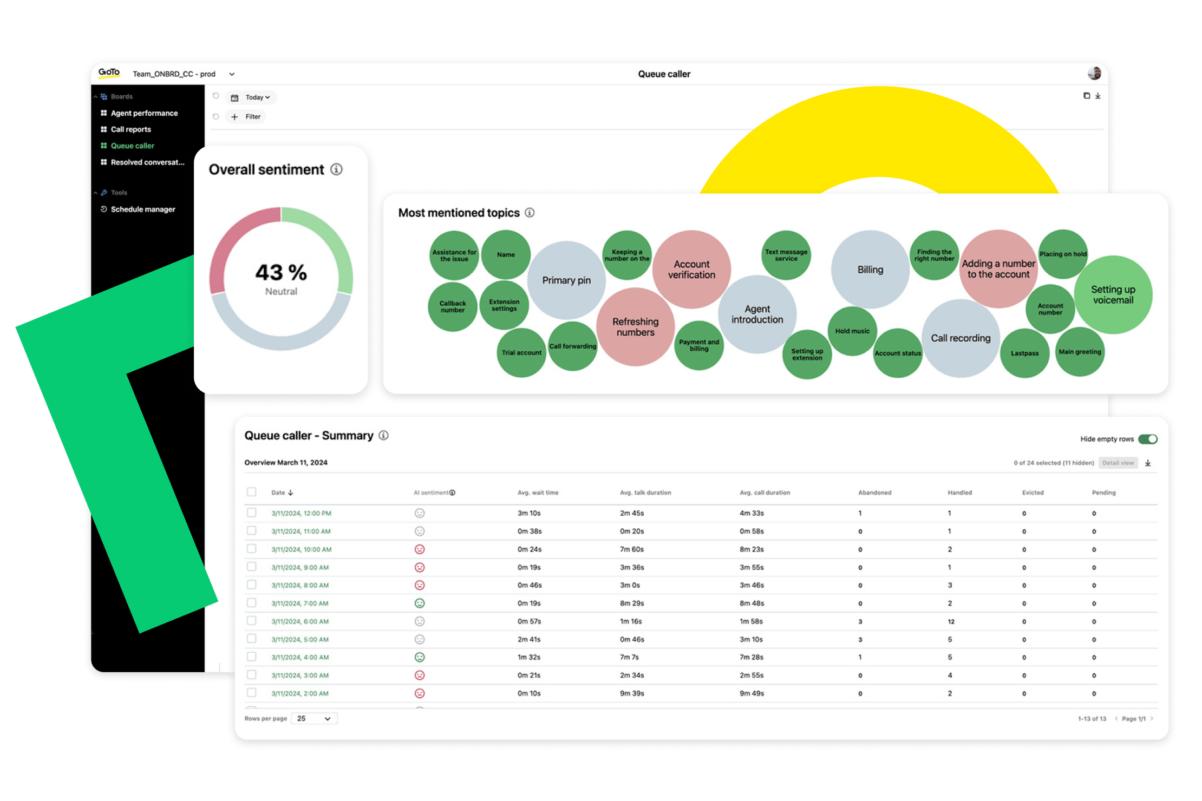Click the calendar icon in the Today selector
The height and width of the screenshot is (801, 1202).
[x=235, y=97]
